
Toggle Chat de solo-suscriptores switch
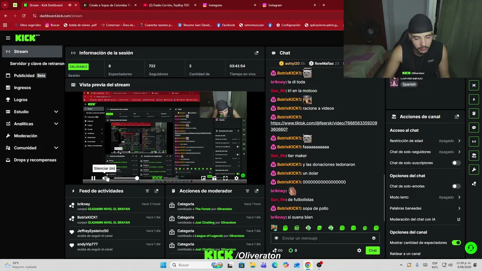coord(456,163)
